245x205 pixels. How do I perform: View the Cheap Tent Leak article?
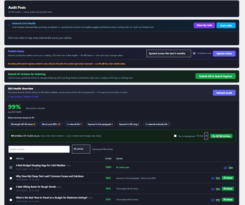click(218, 178)
